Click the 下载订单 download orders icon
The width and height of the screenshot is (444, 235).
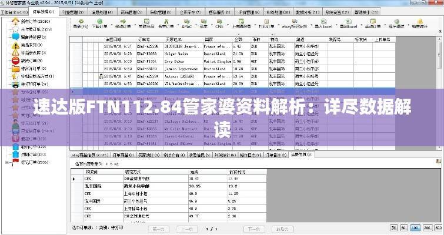click(x=99, y=23)
